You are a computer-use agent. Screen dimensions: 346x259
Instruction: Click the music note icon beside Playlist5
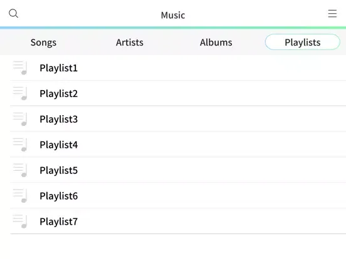(x=20, y=170)
